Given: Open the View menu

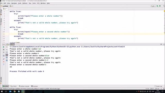Looking at the screenshot, I should 9,3.
